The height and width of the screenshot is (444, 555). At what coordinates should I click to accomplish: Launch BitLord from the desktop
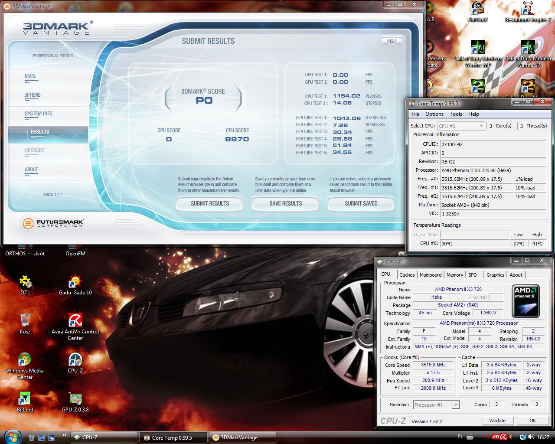(25, 402)
